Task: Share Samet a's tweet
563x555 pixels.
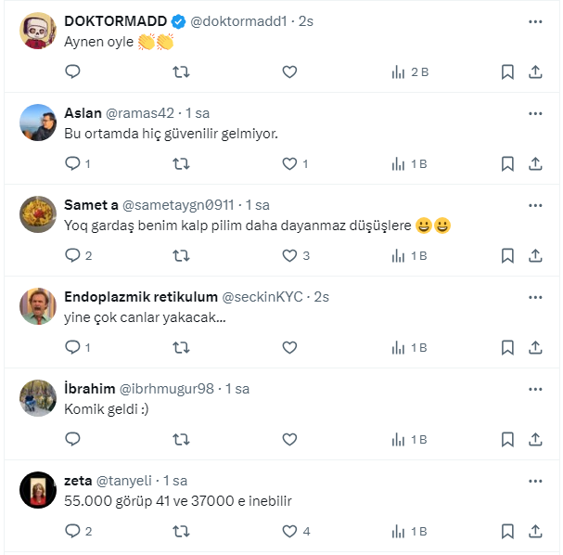Action: tap(535, 255)
